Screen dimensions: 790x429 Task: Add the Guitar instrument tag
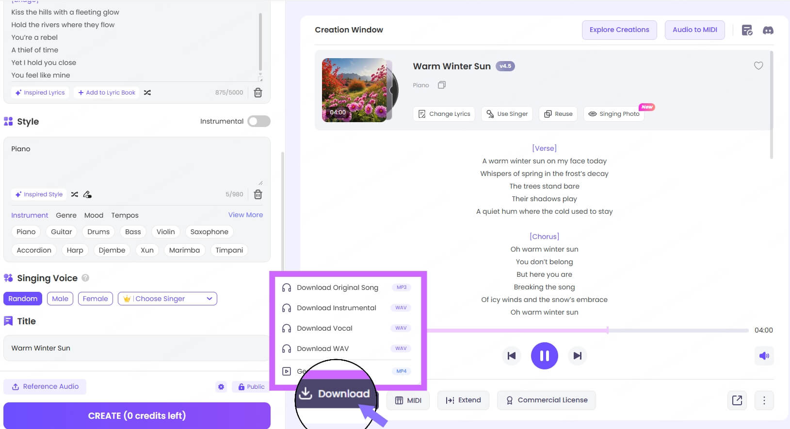(x=62, y=232)
